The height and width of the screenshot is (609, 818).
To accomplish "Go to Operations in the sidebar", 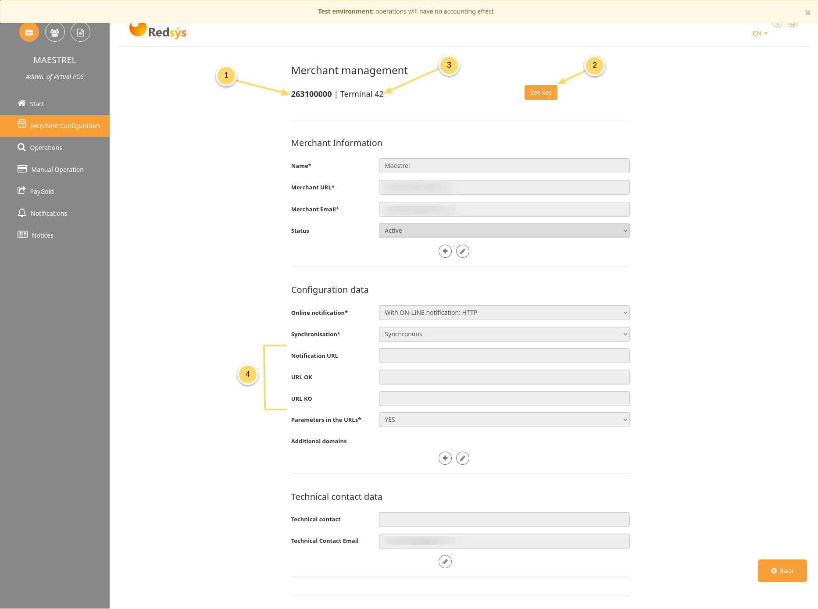I will click(x=46, y=148).
